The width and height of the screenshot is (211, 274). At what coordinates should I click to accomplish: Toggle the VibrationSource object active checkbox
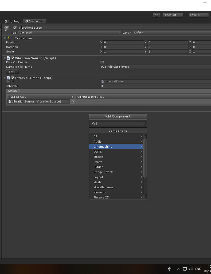(15, 28)
